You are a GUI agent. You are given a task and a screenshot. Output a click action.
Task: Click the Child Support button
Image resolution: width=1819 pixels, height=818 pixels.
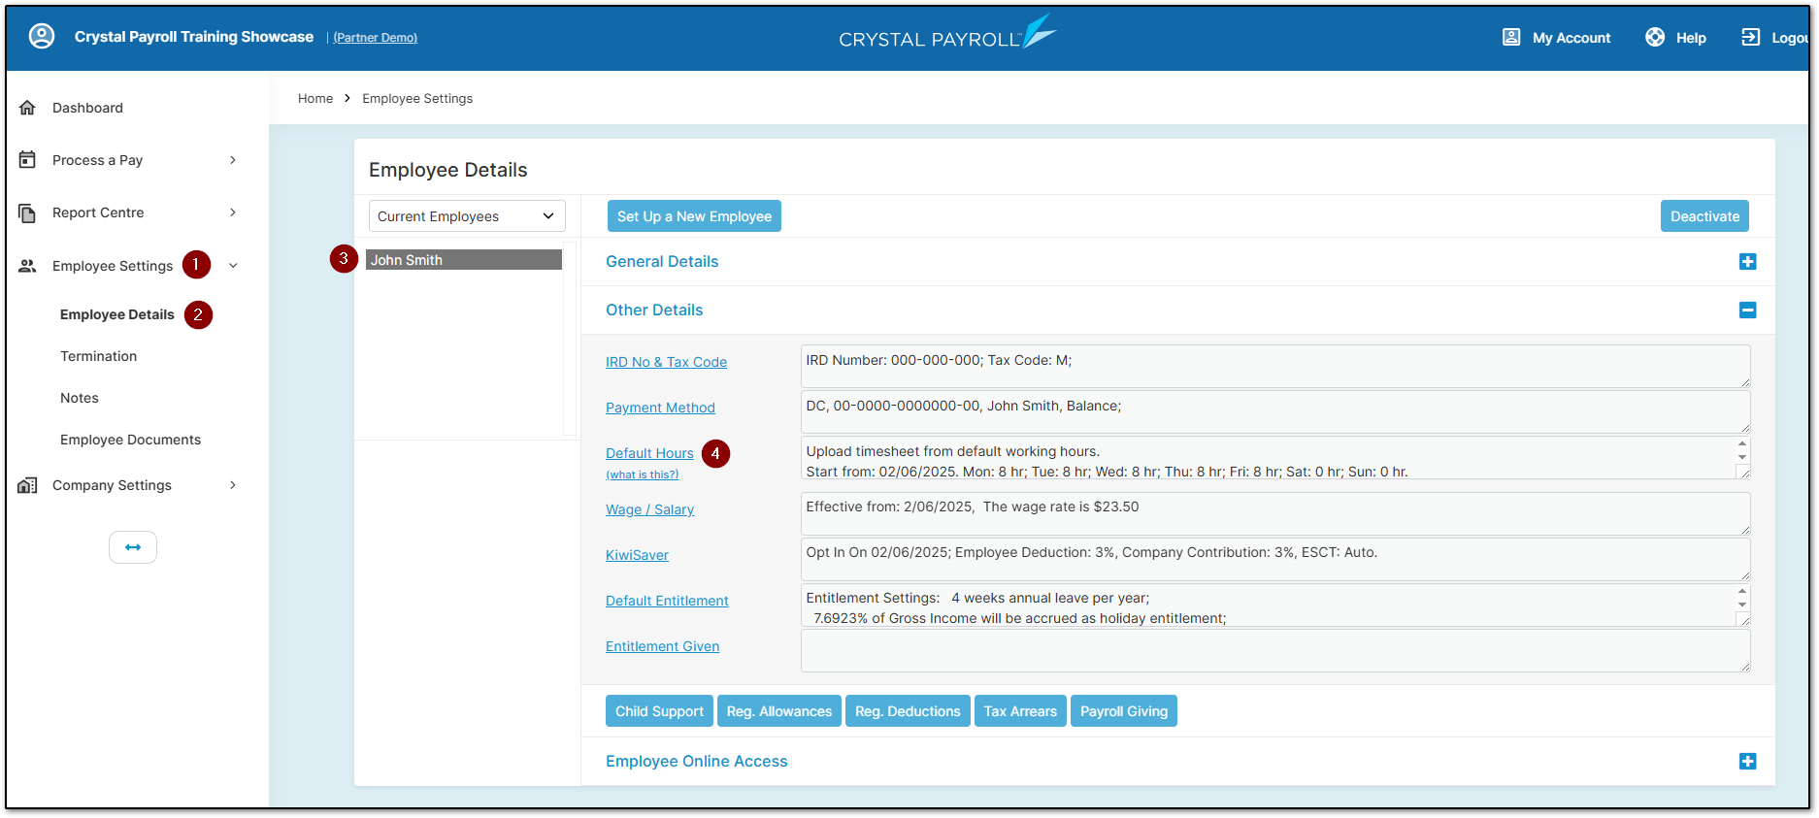659,711
